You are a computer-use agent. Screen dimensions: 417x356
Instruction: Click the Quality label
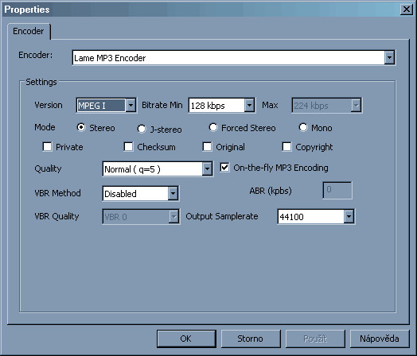48,168
